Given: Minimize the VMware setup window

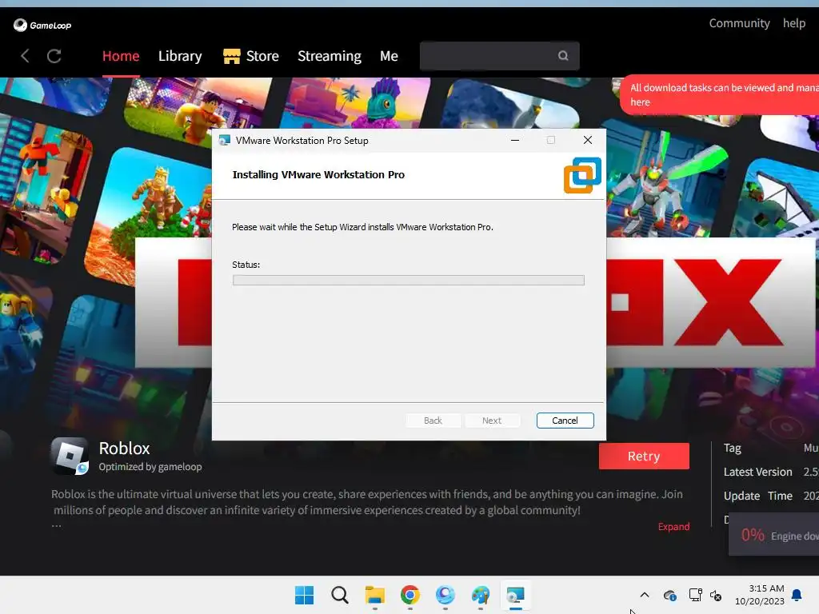Looking at the screenshot, I should (x=515, y=140).
